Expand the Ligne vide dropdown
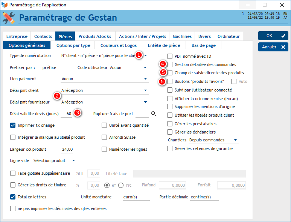Screen dimensions: 291x222 tap(73, 161)
